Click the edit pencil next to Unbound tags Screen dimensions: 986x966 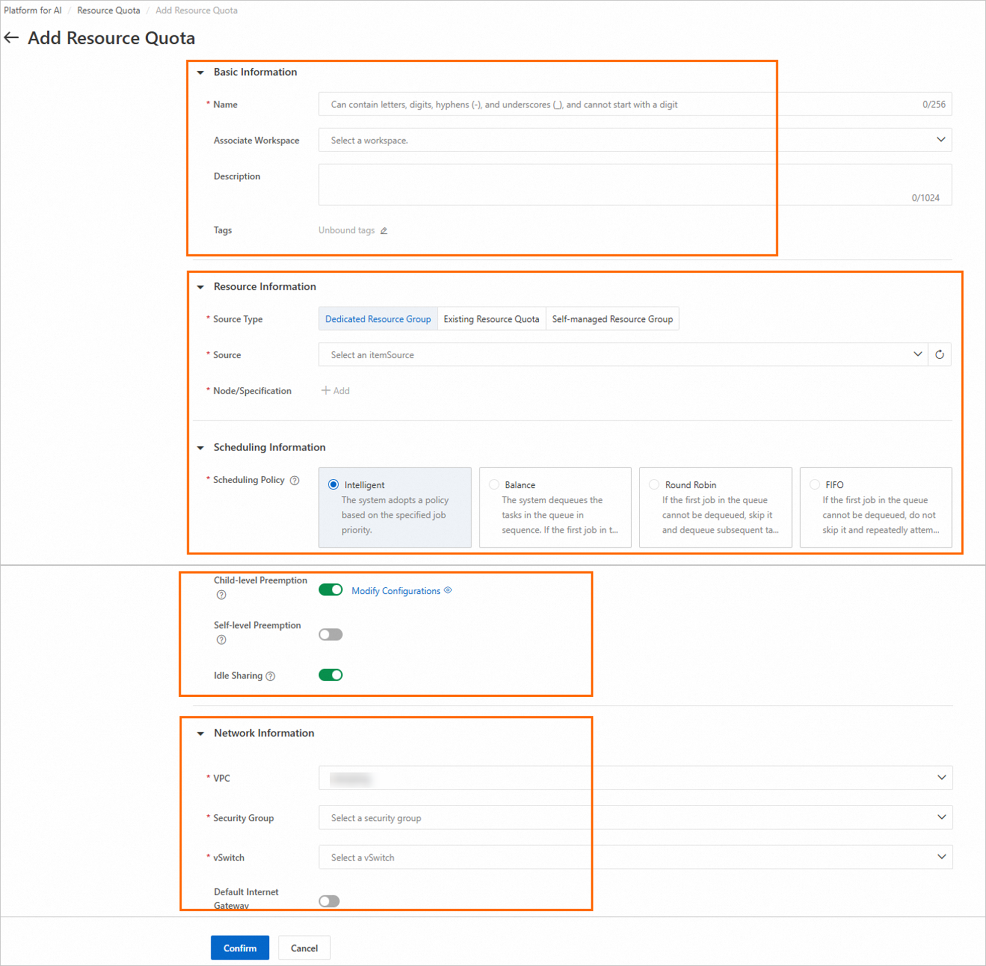click(x=384, y=231)
